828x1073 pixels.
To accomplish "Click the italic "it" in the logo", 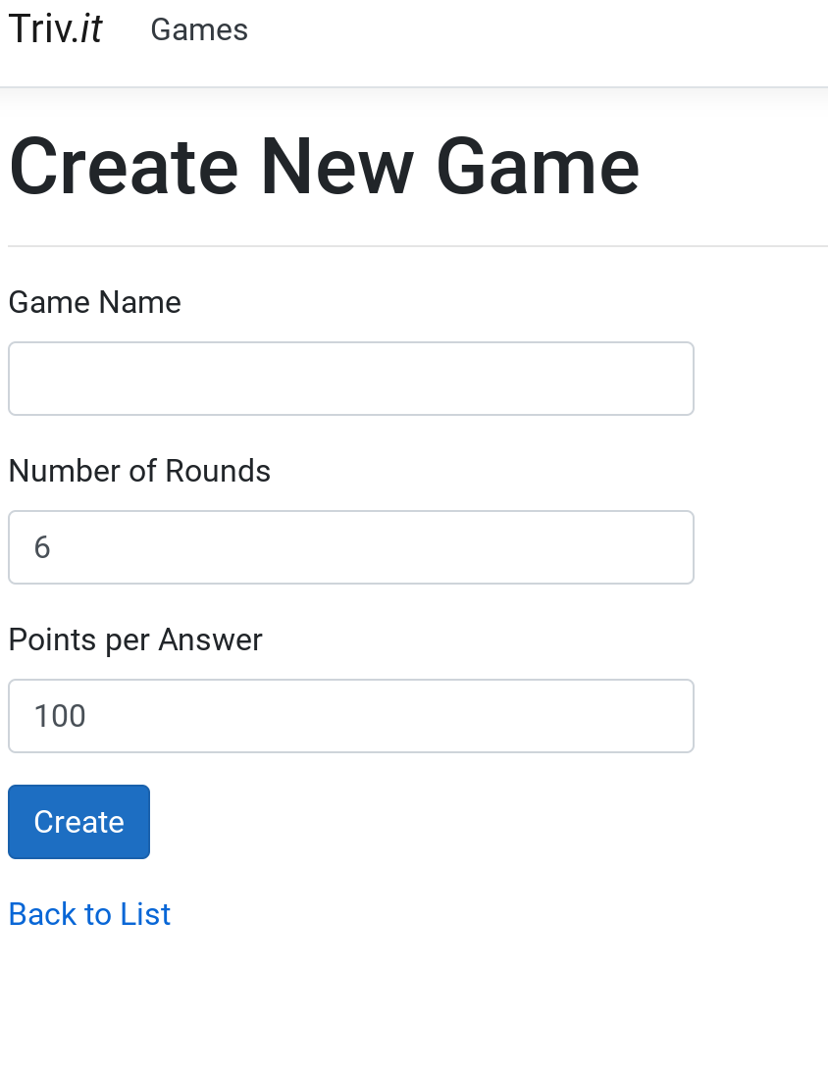I will click(x=91, y=29).
